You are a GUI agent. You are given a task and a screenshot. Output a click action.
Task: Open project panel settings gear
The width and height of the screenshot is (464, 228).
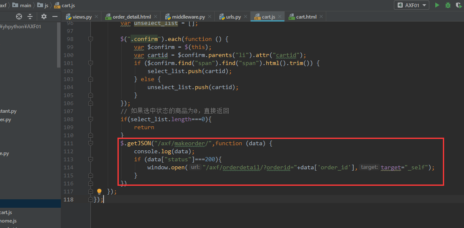[x=44, y=16]
